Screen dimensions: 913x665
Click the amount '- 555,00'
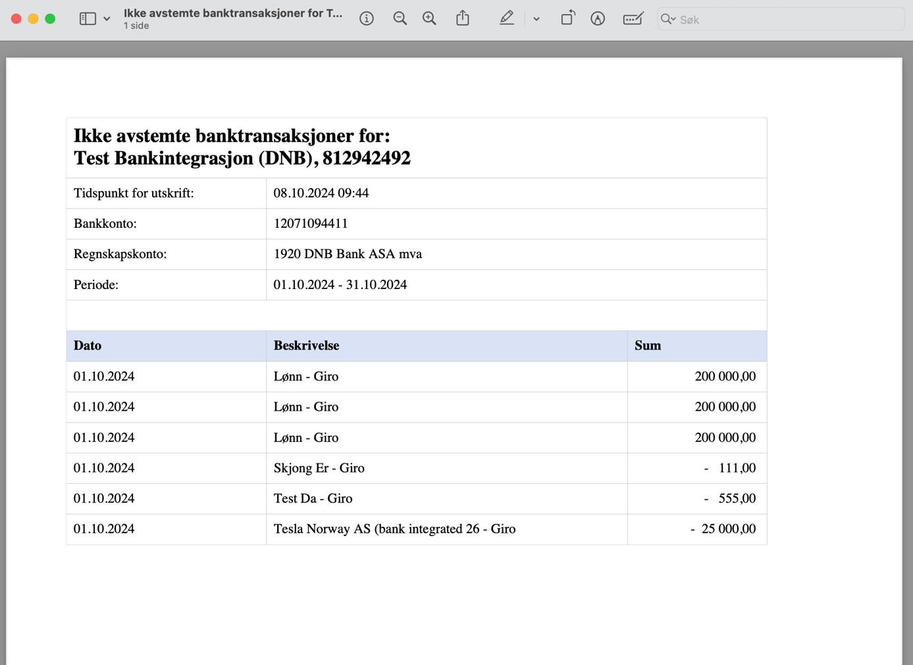[729, 498]
